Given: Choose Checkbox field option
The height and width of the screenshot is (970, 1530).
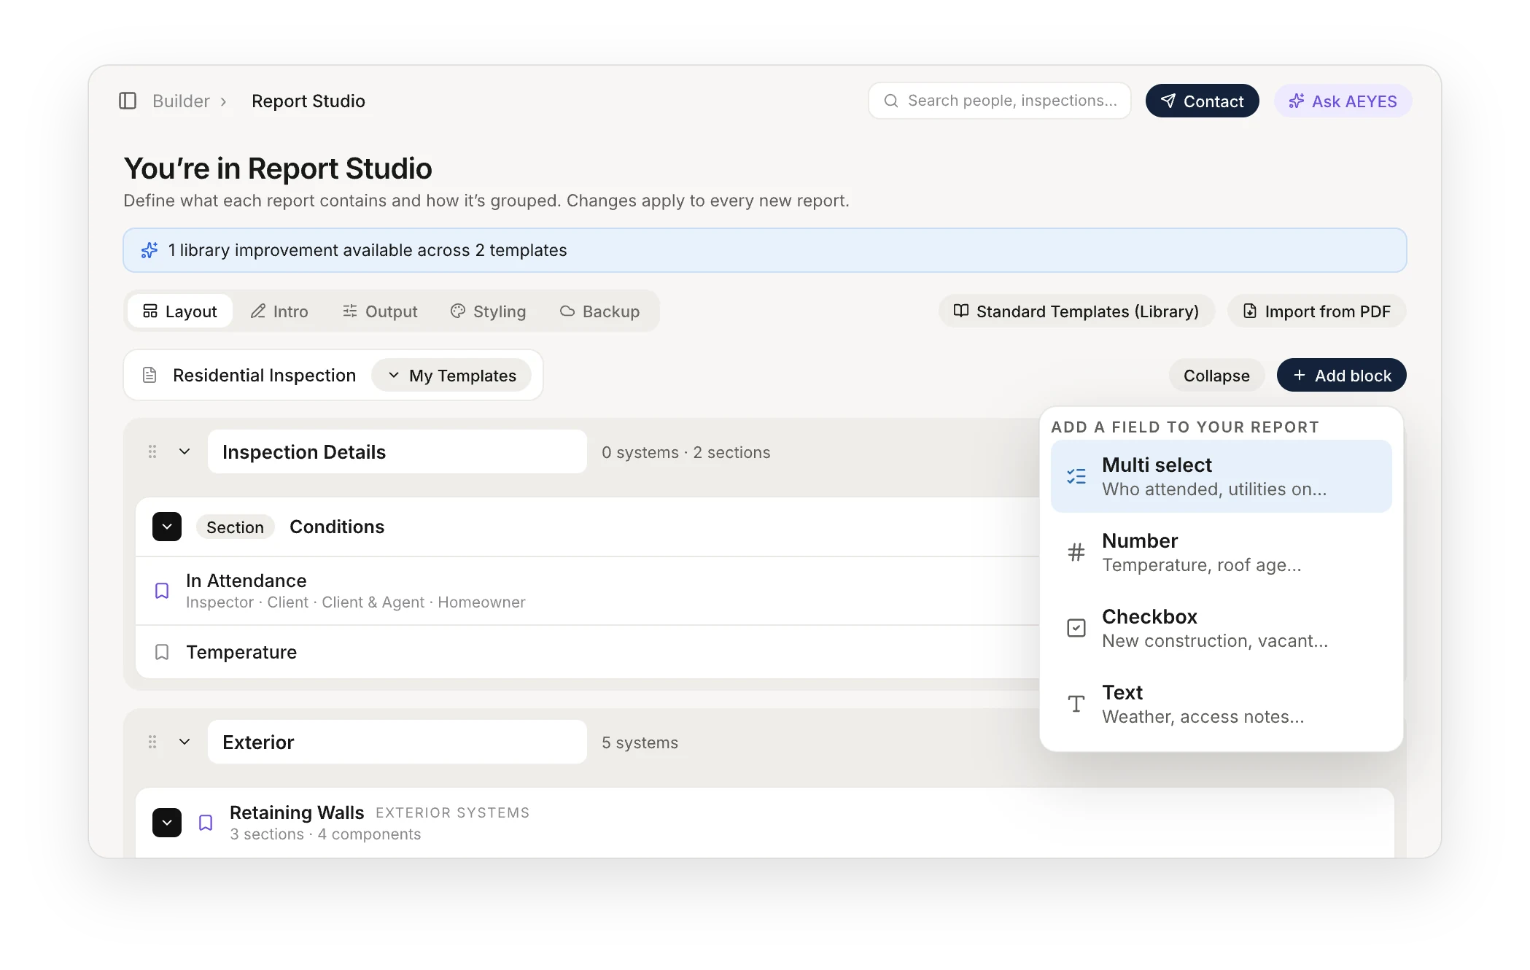Looking at the screenshot, I should [1222, 628].
